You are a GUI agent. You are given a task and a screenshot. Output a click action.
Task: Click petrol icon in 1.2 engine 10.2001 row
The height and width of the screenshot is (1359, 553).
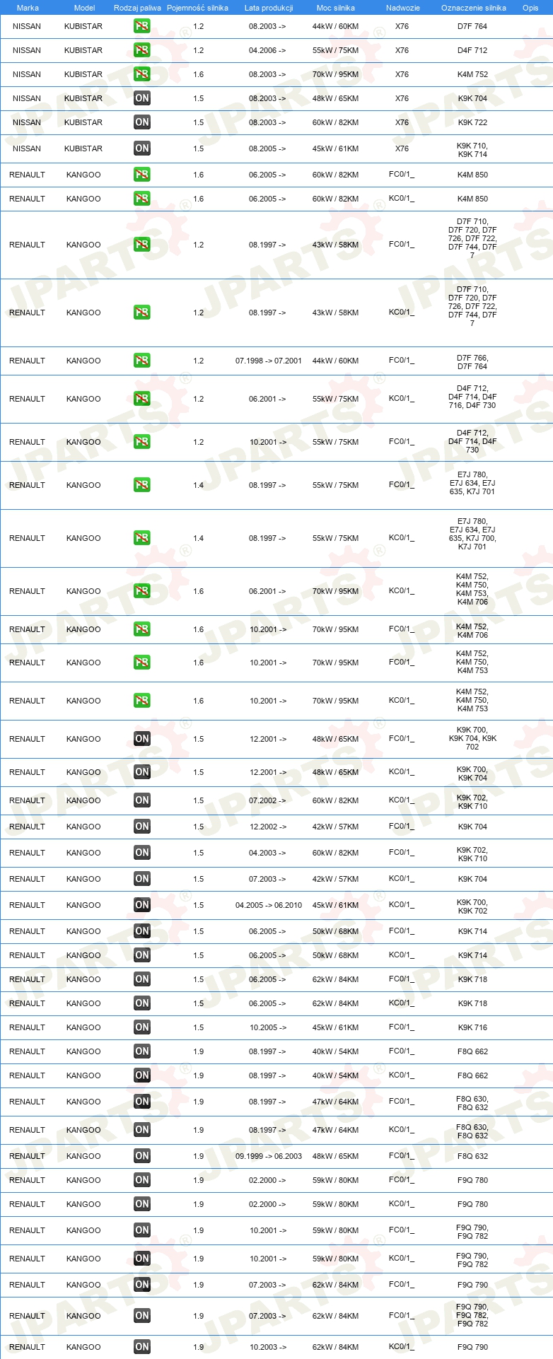point(142,442)
